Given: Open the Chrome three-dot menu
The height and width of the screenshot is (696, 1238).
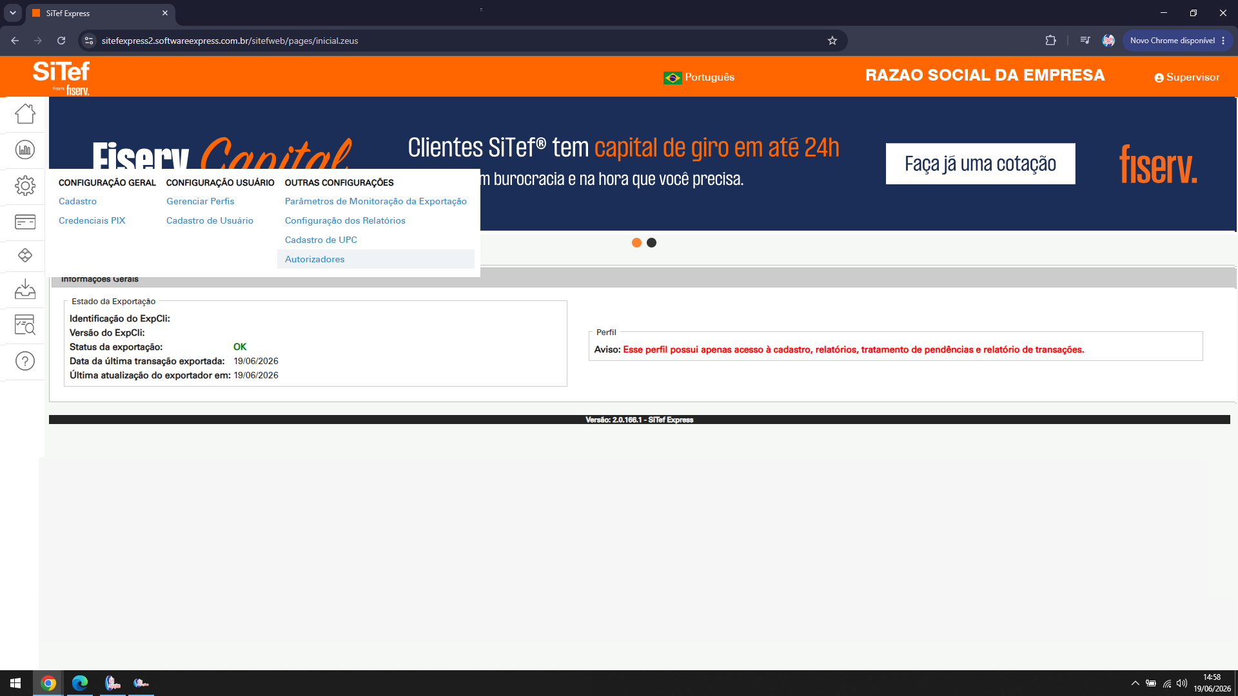Looking at the screenshot, I should click(1223, 41).
